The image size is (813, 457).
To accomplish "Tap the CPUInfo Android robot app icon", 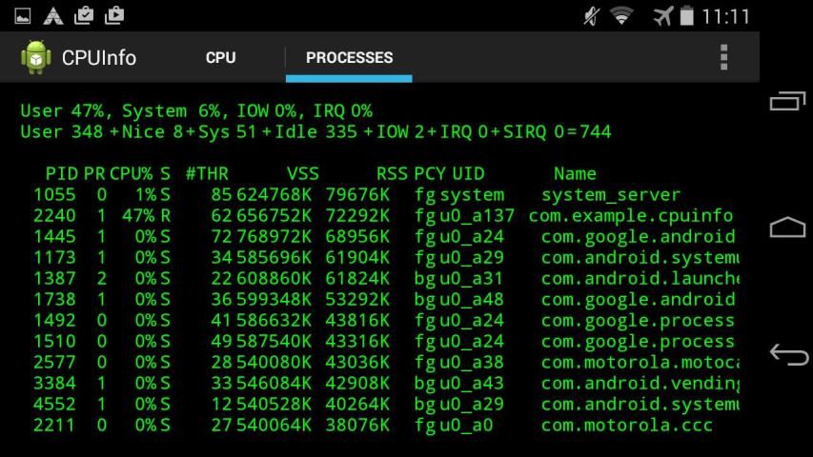I will point(35,58).
